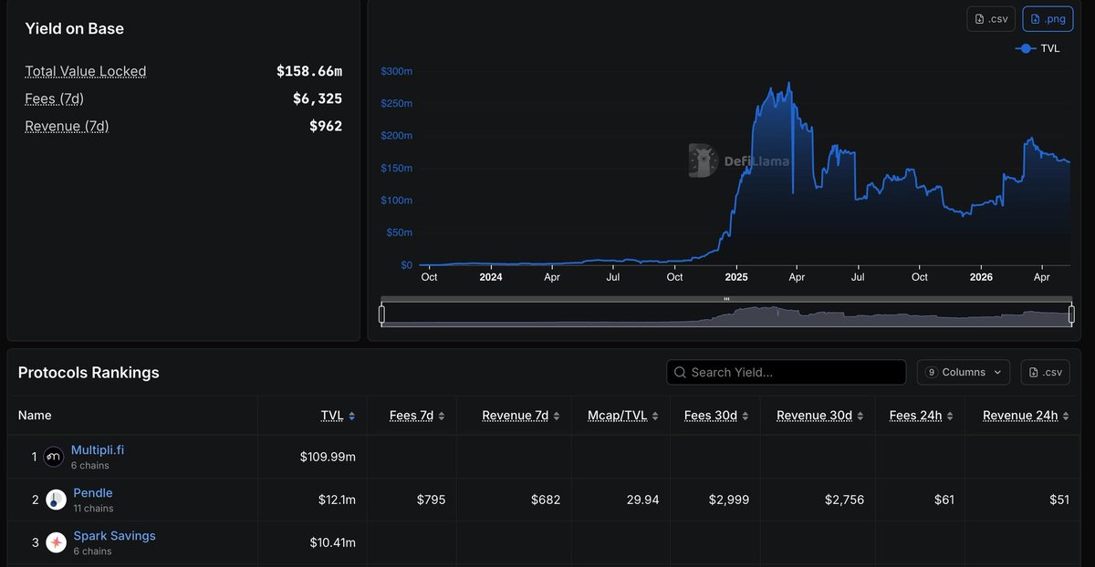Screen dimensions: 1095x567
Task: Click the $300m y-axis label
Action: click(x=396, y=70)
